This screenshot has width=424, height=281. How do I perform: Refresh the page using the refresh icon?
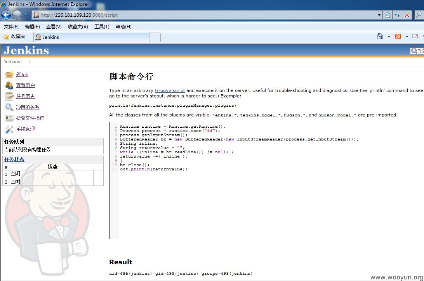point(397,15)
